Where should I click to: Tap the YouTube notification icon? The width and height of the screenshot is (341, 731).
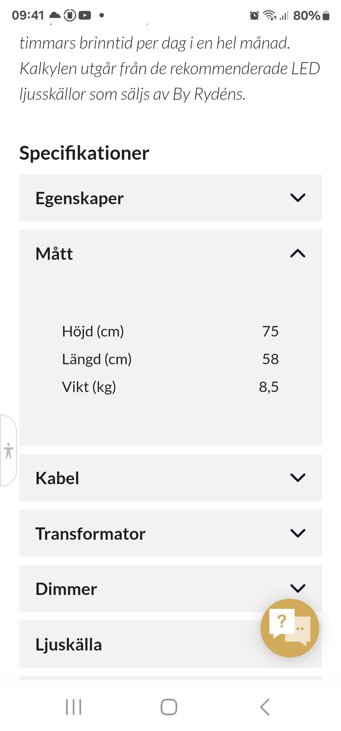click(x=85, y=15)
